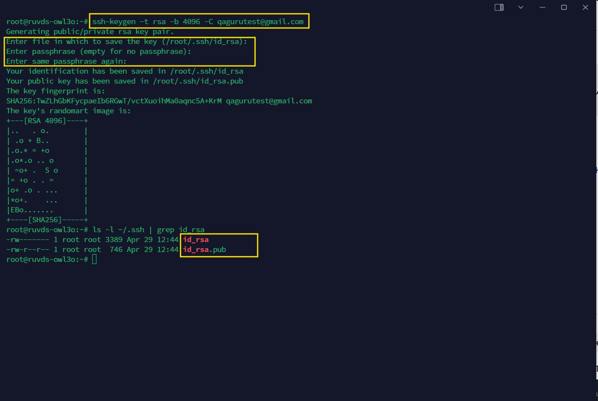
Task: Toggle the side panel layout icon
Action: (x=499, y=7)
